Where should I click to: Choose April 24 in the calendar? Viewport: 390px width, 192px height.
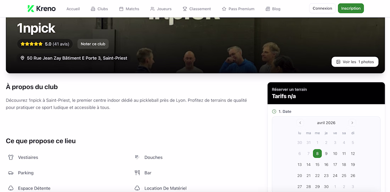(x=335, y=176)
